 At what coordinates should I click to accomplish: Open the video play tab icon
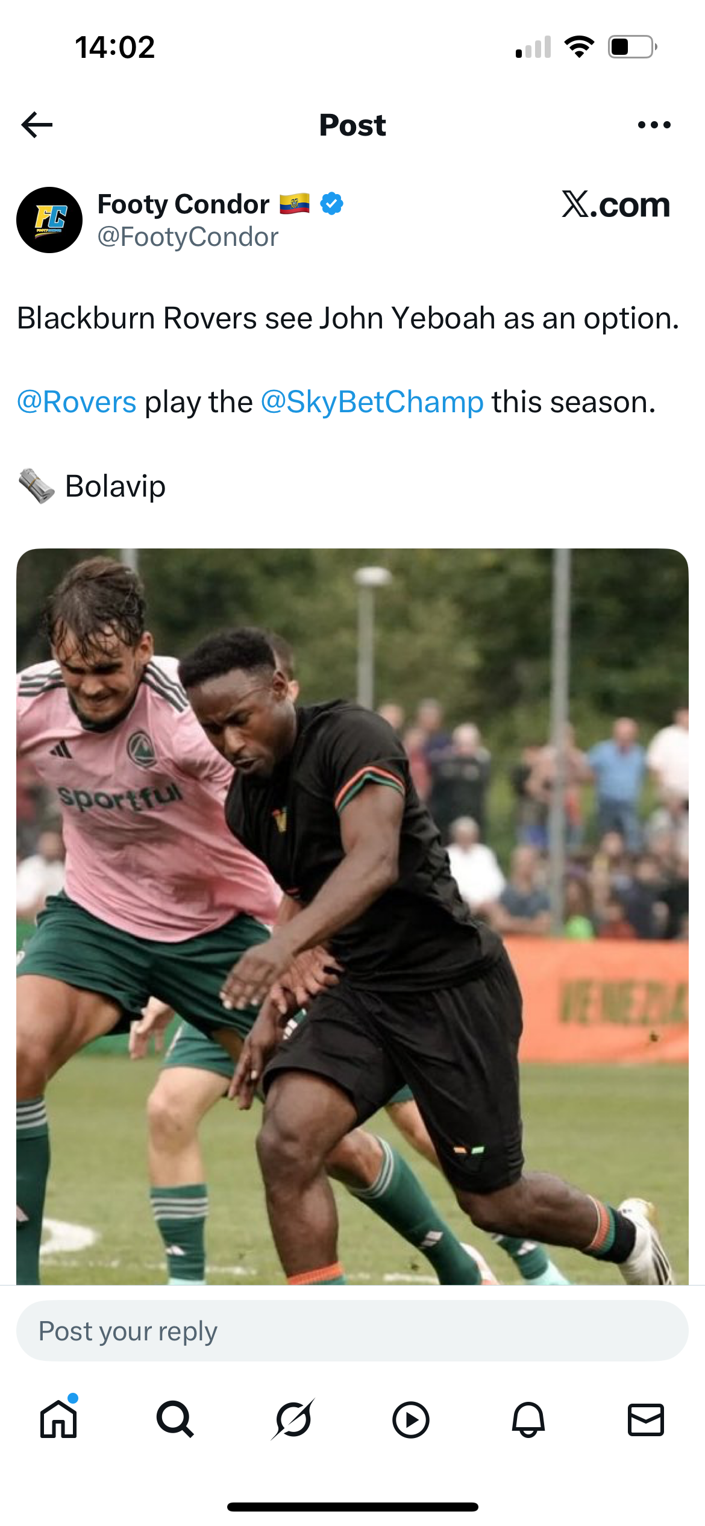point(410,1420)
